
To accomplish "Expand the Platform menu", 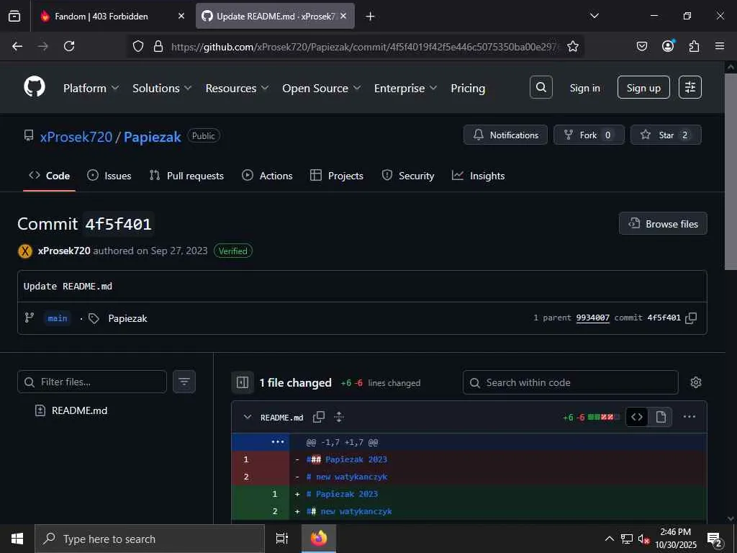I will pyautogui.click(x=91, y=88).
